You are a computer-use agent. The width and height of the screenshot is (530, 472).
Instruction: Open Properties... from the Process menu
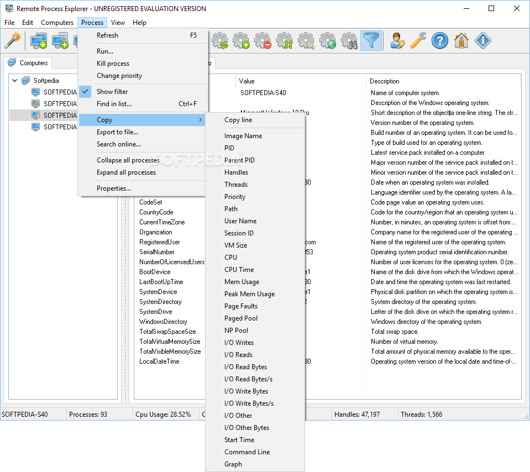[143, 188]
